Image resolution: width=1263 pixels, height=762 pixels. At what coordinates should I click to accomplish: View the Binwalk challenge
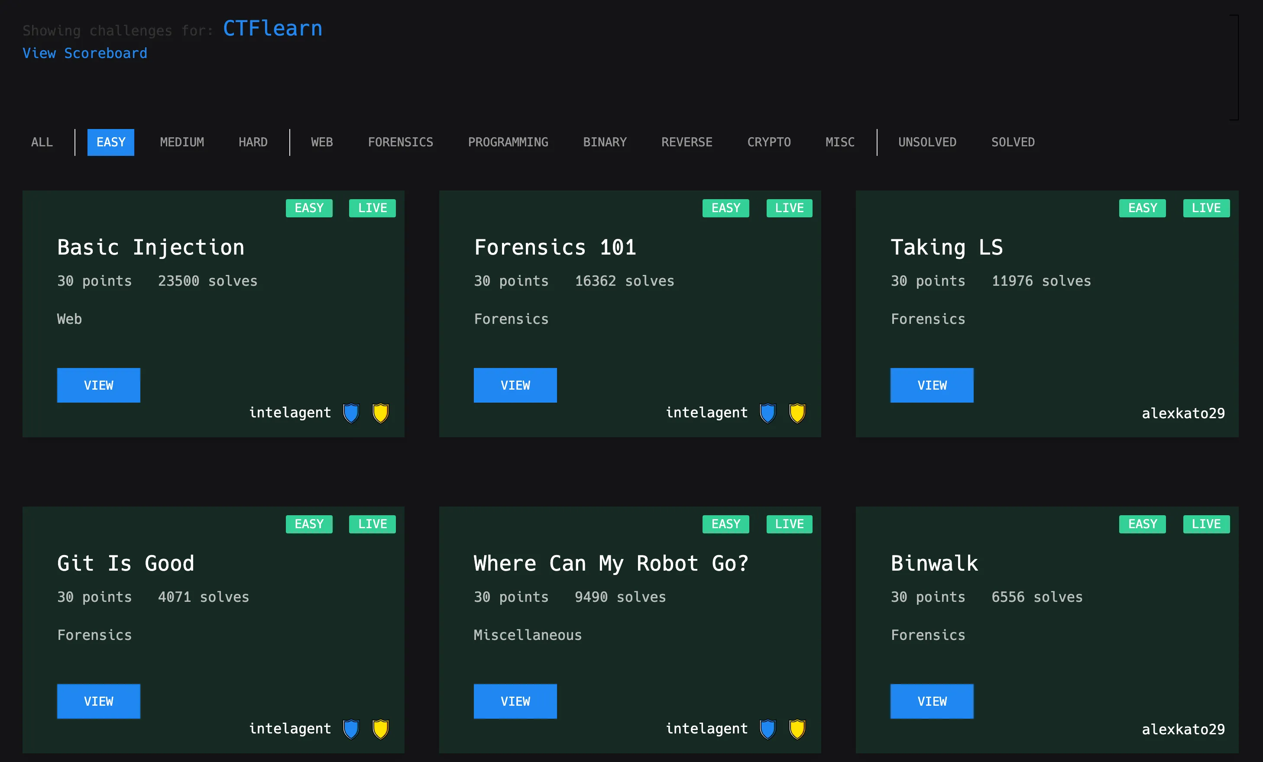[931, 701]
